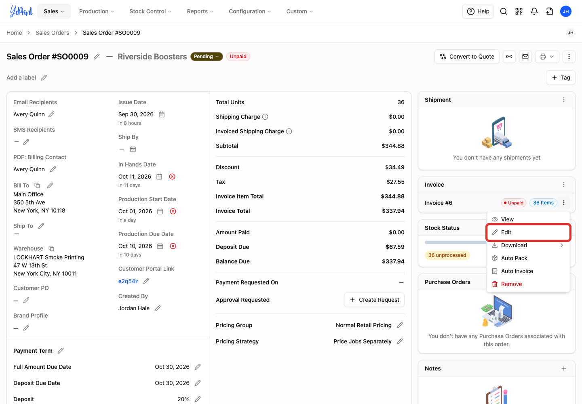
Task: Click Create Request for approval
Action: [374, 300]
